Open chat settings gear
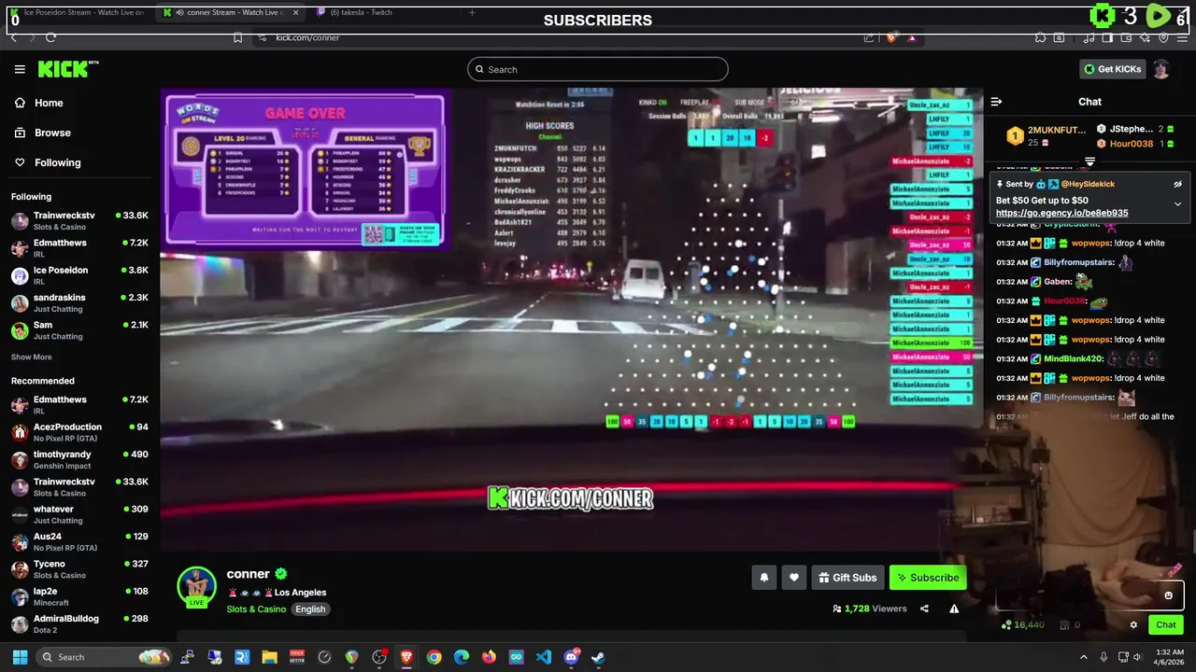 point(1133,625)
